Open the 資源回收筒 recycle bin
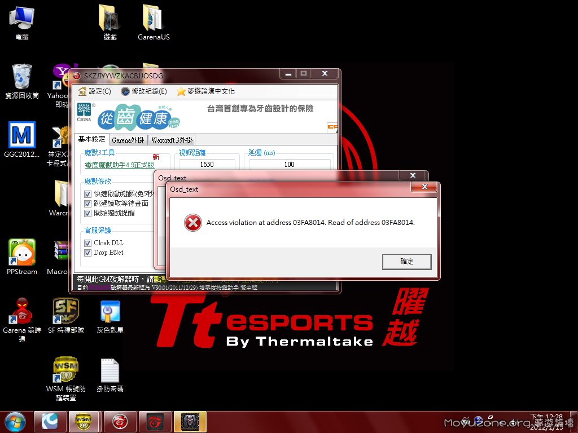 pyautogui.click(x=22, y=82)
